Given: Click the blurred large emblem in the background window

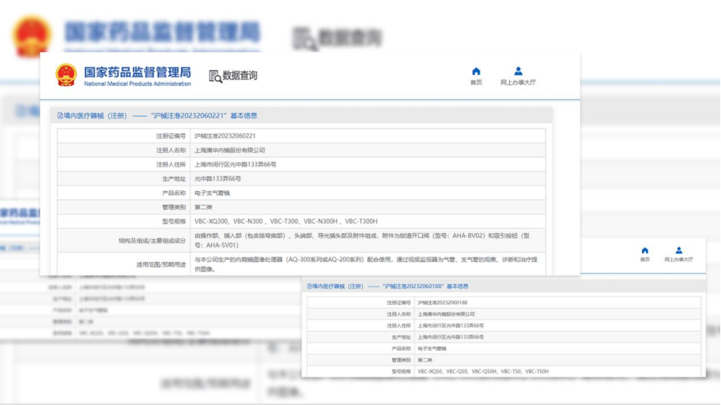Looking at the screenshot, I should tap(30, 36).
